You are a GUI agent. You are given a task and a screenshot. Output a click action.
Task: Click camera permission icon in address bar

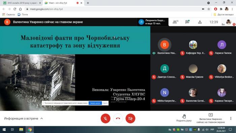(x=203, y=9)
